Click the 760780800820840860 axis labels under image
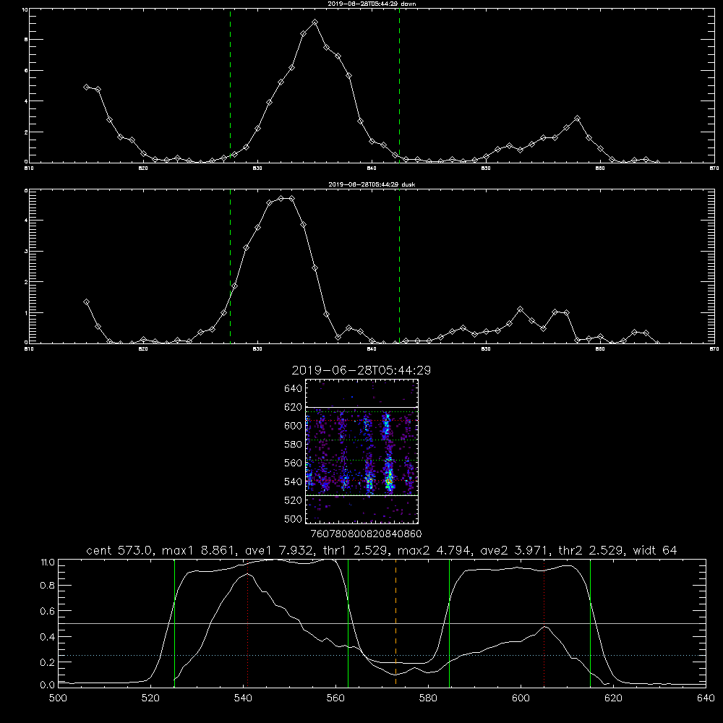The width and height of the screenshot is (723, 723). [366, 534]
